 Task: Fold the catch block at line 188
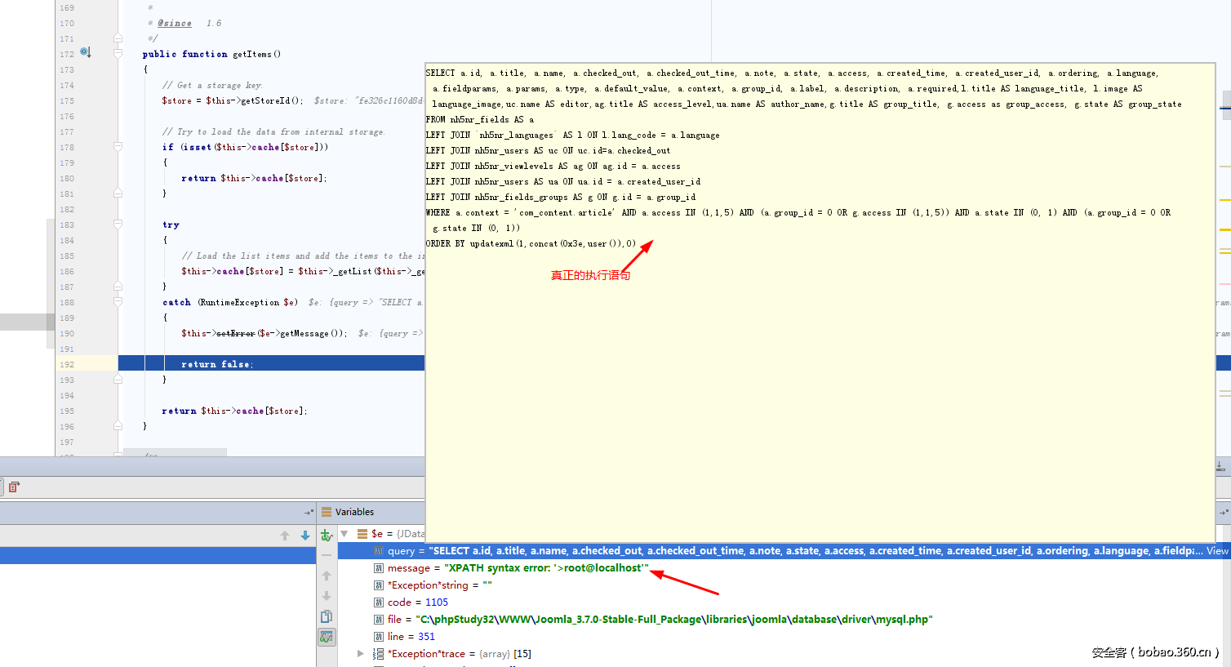[x=118, y=303]
